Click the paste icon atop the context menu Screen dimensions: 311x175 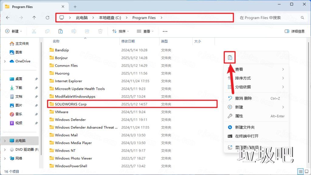point(230,57)
